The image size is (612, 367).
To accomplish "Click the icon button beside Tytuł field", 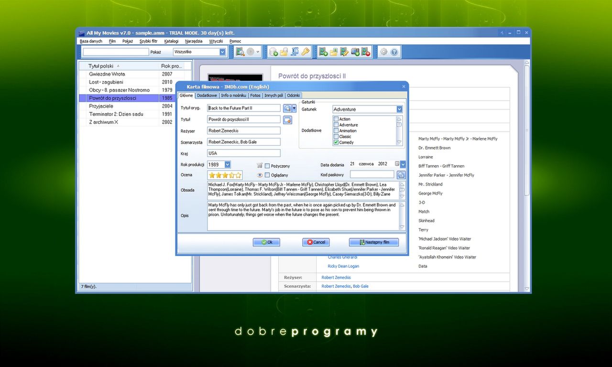I will [287, 120].
